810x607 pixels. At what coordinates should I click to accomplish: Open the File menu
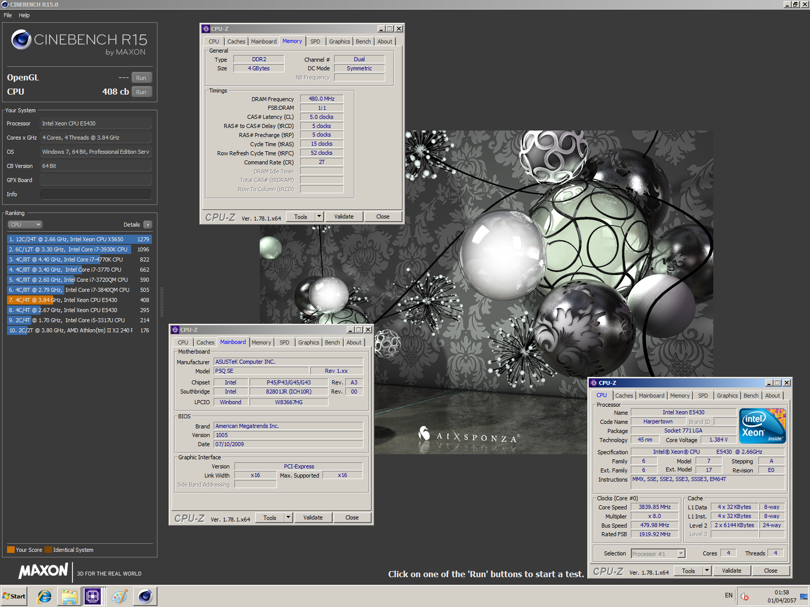click(8, 15)
